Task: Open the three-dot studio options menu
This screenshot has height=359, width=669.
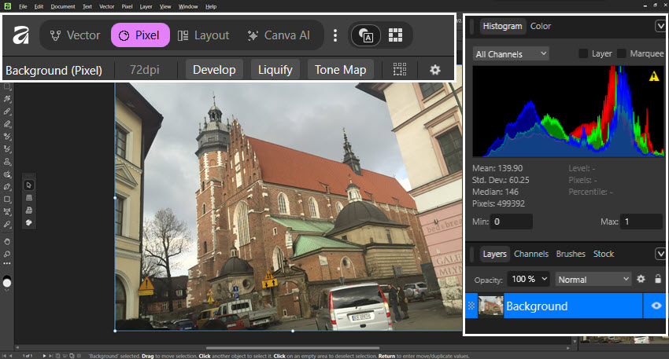Action: pyautogui.click(x=335, y=35)
